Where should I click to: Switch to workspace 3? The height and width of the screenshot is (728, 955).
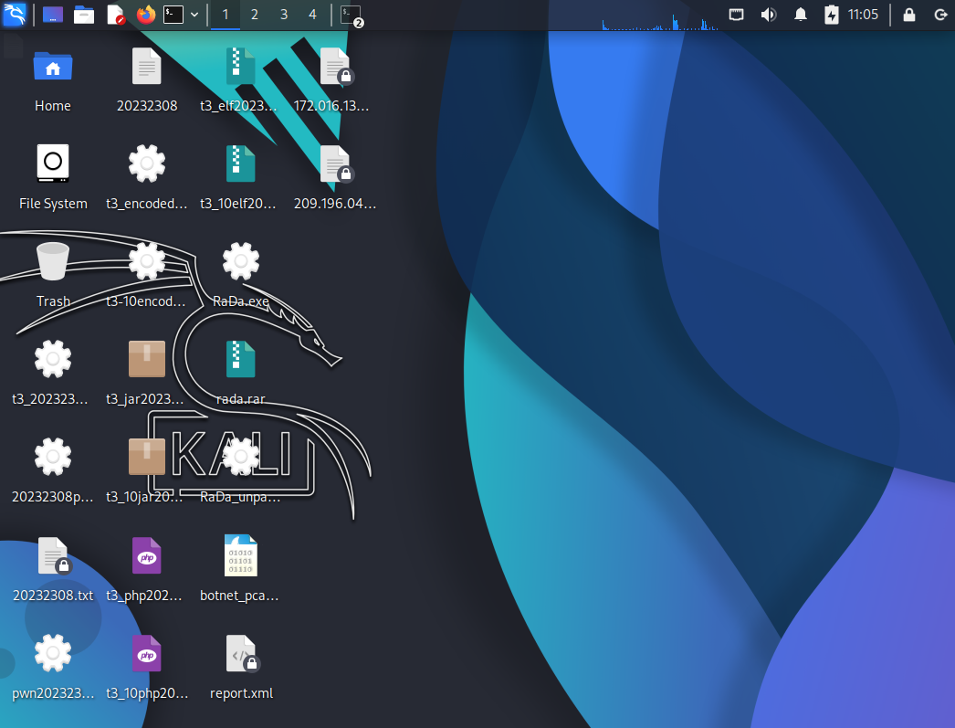pos(284,15)
